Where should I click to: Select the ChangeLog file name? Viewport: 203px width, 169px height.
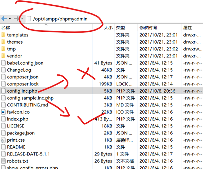(x=19, y=70)
